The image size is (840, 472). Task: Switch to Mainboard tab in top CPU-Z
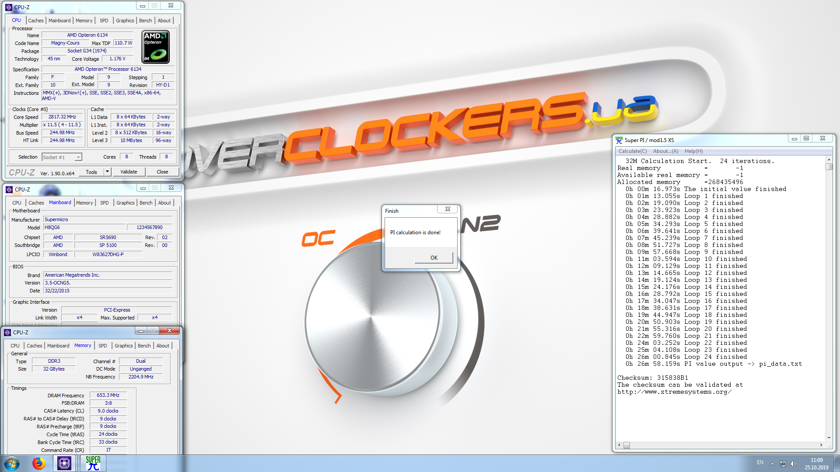(x=59, y=21)
